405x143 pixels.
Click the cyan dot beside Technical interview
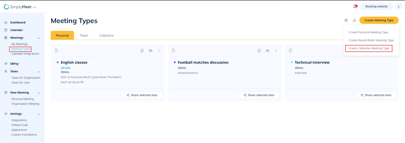(x=292, y=62)
